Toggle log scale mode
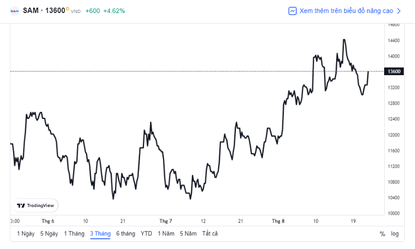Screen dimensions: 415x249 [395, 234]
